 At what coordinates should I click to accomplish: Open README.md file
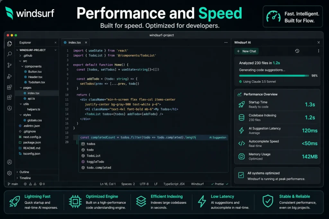click(x=32, y=148)
